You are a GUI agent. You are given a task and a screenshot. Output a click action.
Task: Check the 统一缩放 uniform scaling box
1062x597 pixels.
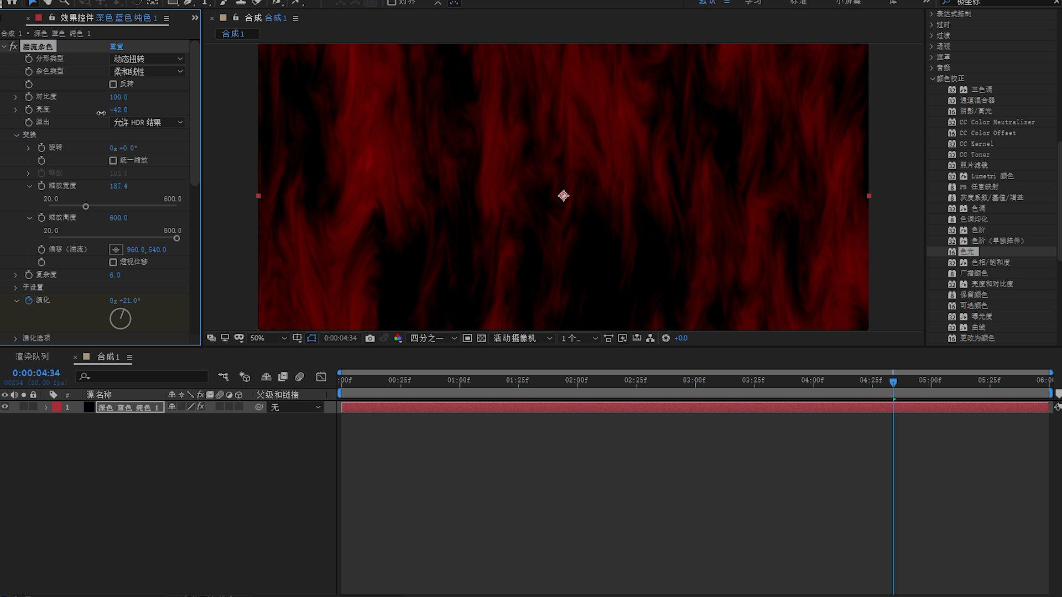tap(113, 161)
